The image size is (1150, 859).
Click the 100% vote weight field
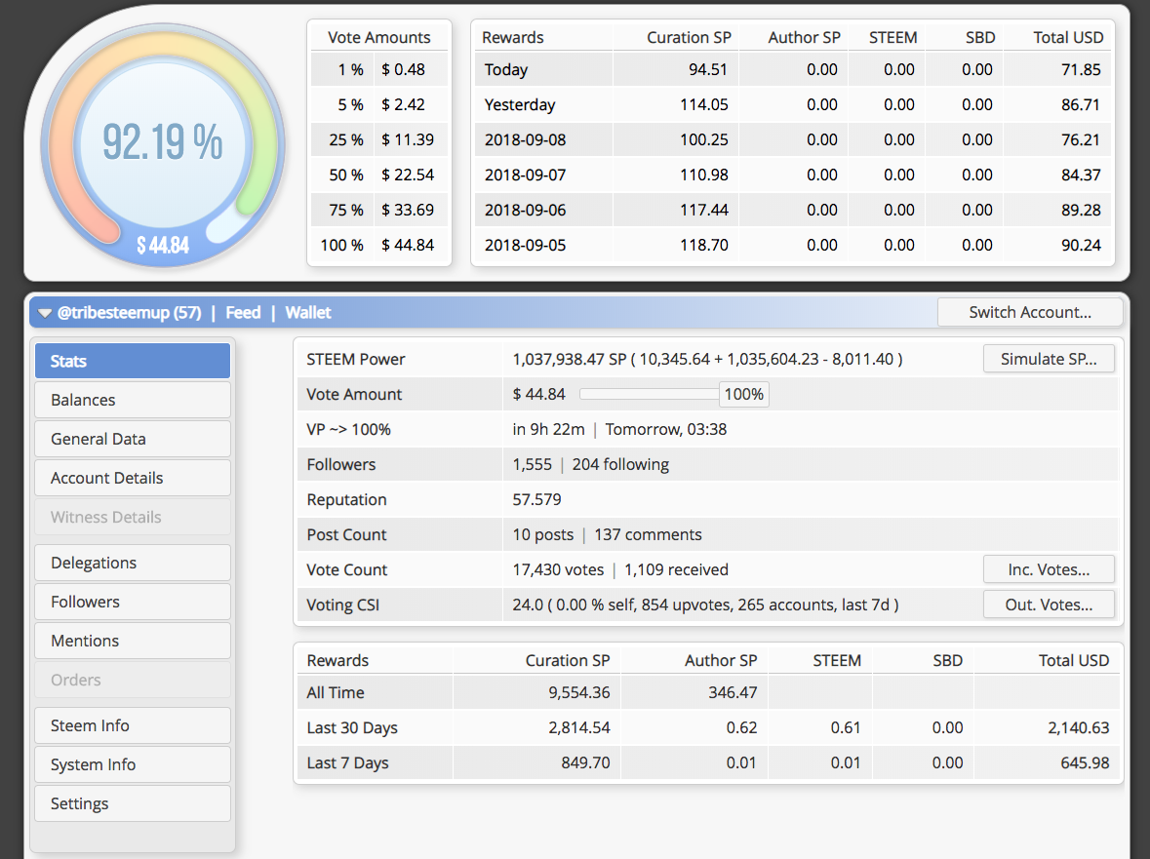[x=743, y=394]
